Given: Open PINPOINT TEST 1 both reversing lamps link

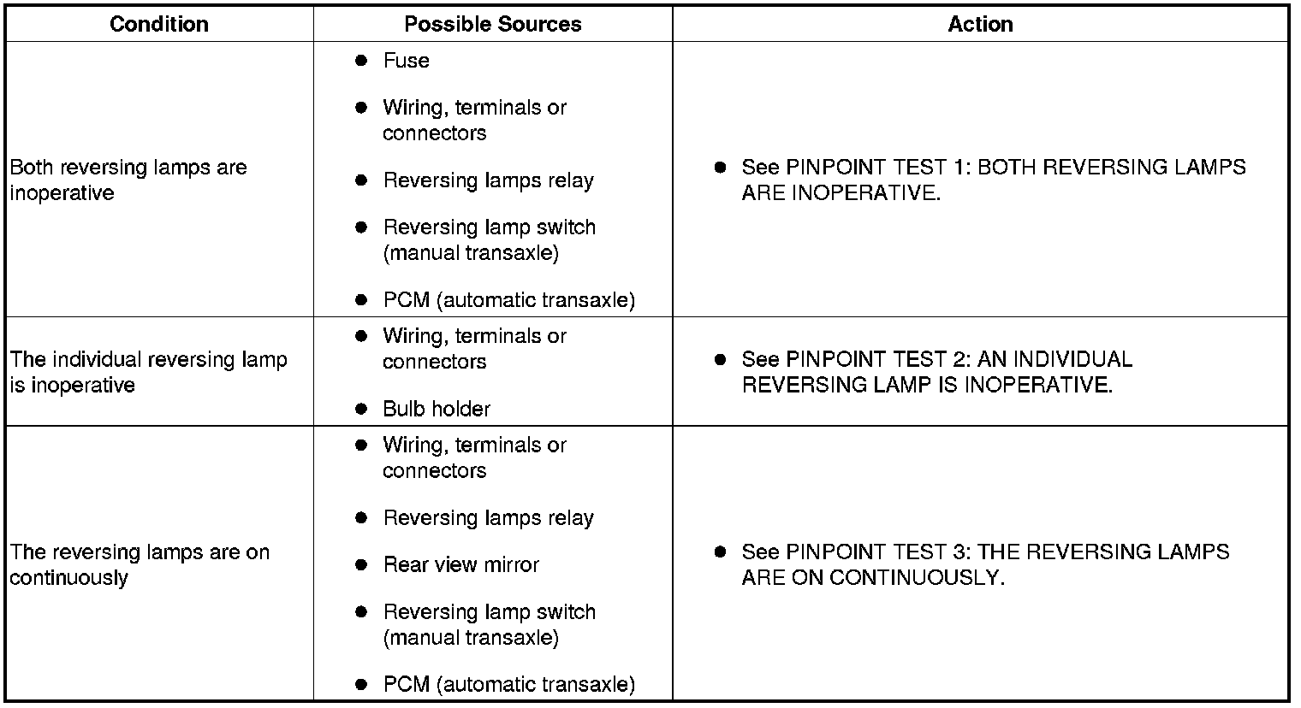Looking at the screenshot, I should pos(994,180).
